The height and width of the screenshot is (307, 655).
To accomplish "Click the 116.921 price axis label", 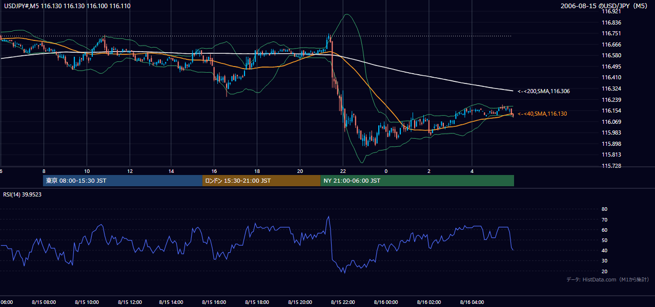I will click(611, 11).
